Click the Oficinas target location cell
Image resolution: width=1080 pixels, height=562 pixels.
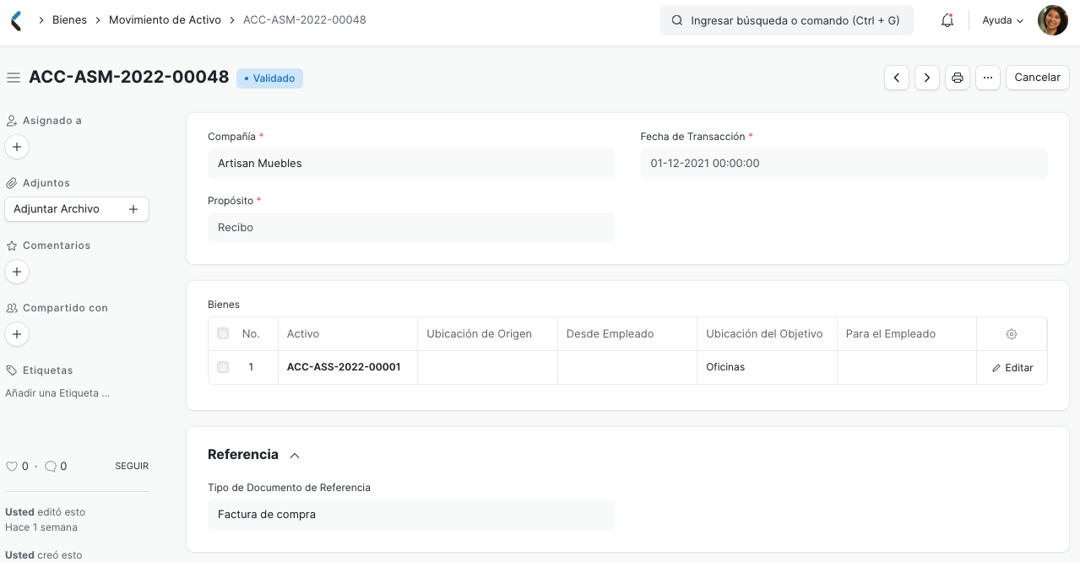(767, 367)
